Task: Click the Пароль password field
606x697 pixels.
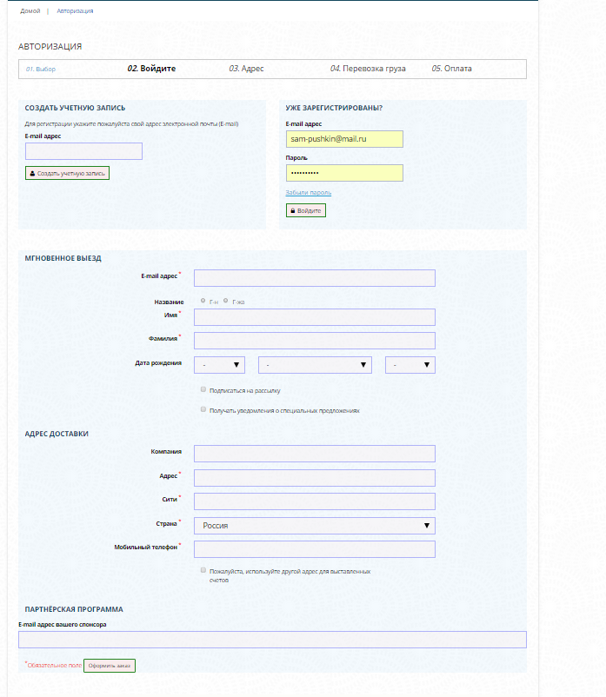Action: click(x=344, y=173)
